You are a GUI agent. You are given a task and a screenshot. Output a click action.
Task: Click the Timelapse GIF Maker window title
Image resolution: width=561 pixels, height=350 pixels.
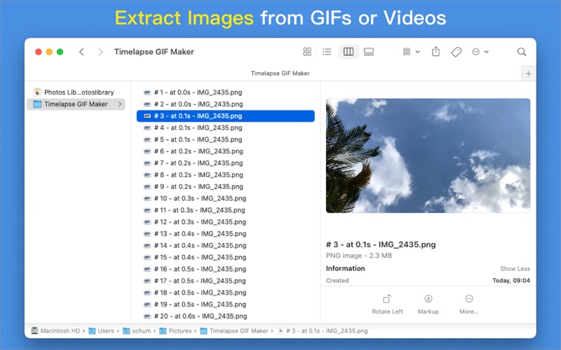(x=154, y=52)
